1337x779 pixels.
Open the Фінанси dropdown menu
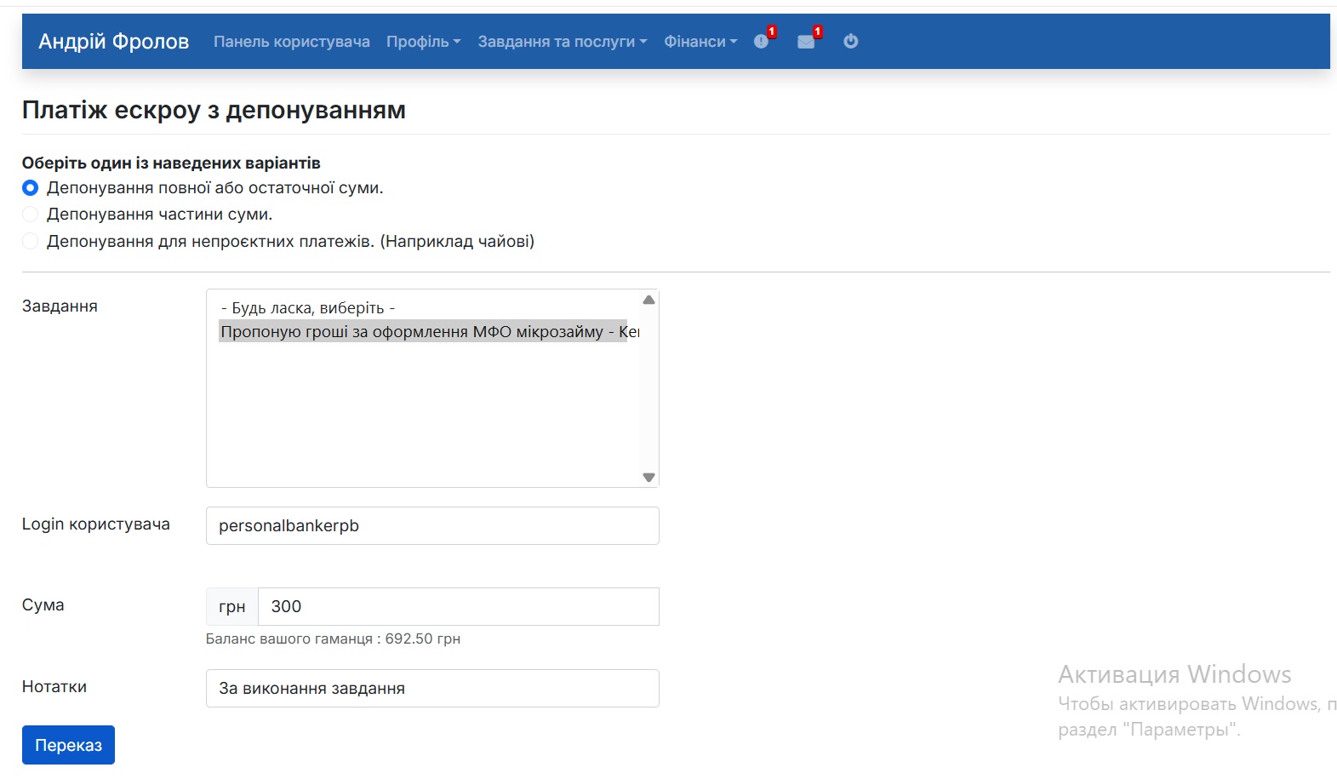click(700, 42)
